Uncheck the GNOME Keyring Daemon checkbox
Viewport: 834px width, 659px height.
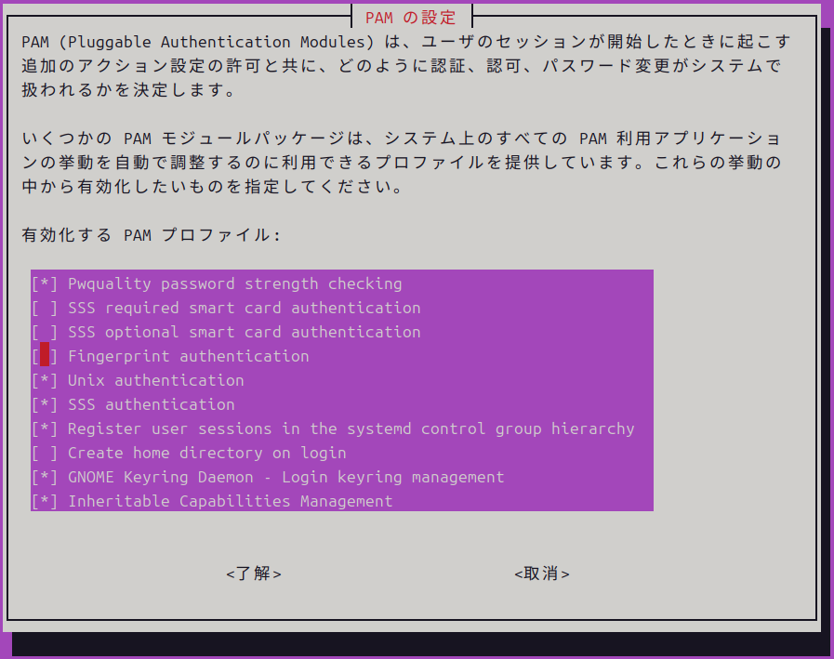(x=45, y=477)
